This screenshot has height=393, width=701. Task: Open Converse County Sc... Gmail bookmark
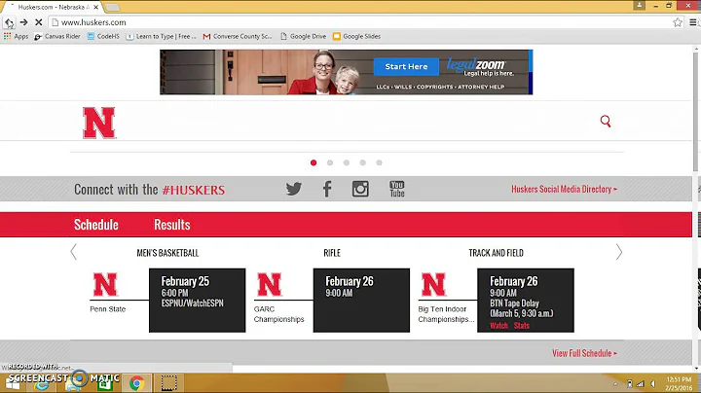pyautogui.click(x=238, y=37)
